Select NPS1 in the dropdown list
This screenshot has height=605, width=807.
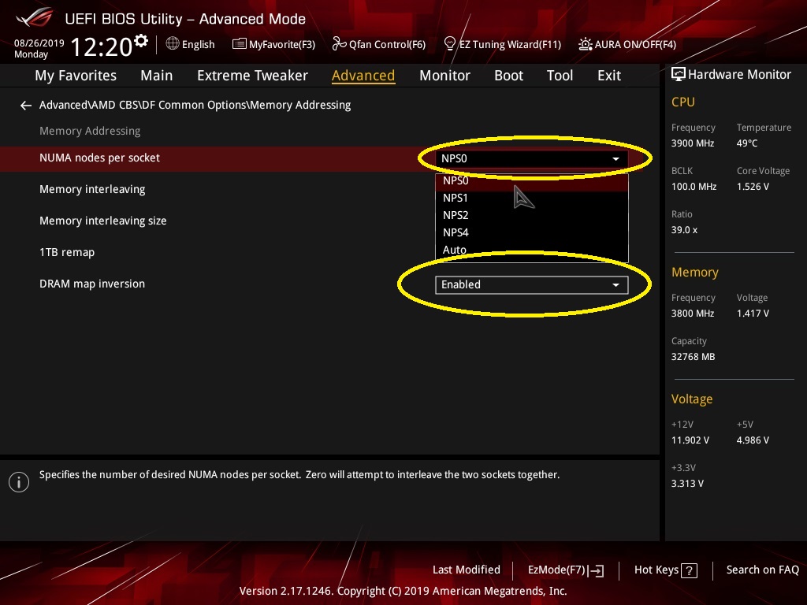pyautogui.click(x=532, y=198)
